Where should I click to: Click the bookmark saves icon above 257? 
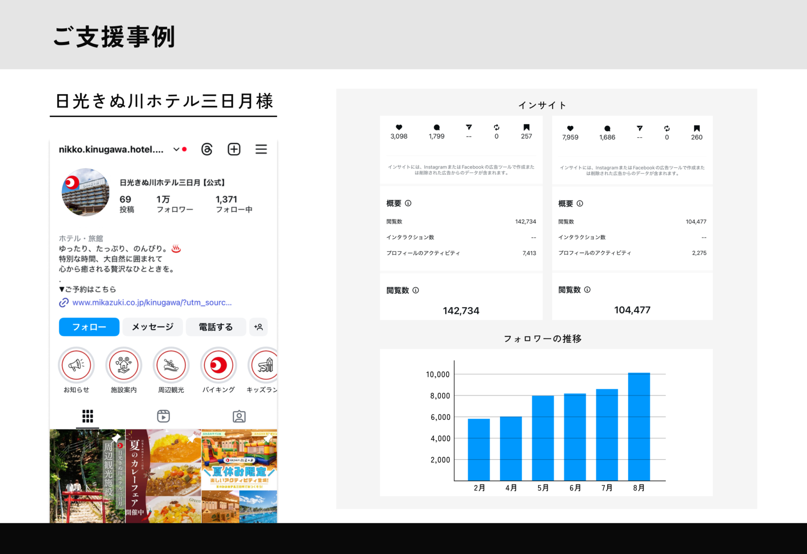click(x=526, y=127)
